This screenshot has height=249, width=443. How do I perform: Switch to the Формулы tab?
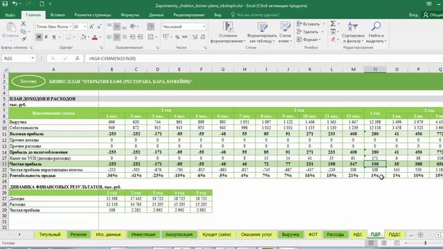pos(130,15)
